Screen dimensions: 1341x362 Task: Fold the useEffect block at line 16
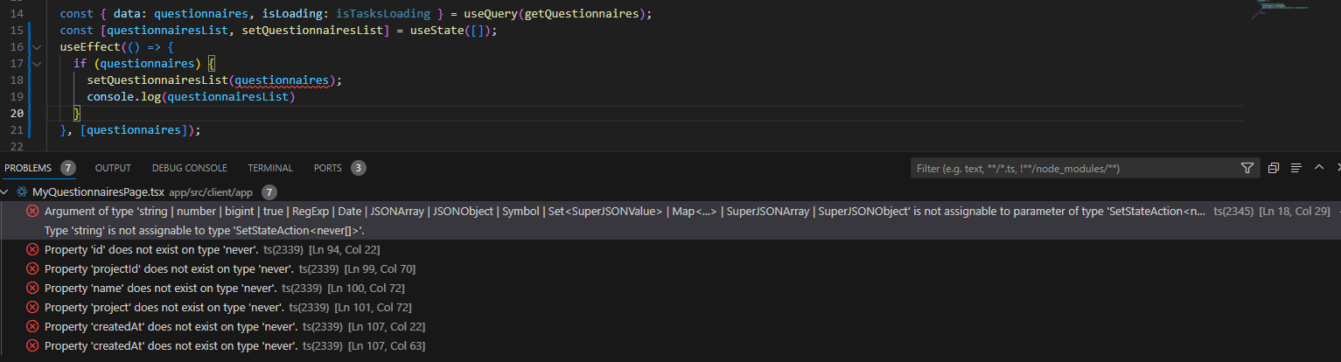click(37, 47)
